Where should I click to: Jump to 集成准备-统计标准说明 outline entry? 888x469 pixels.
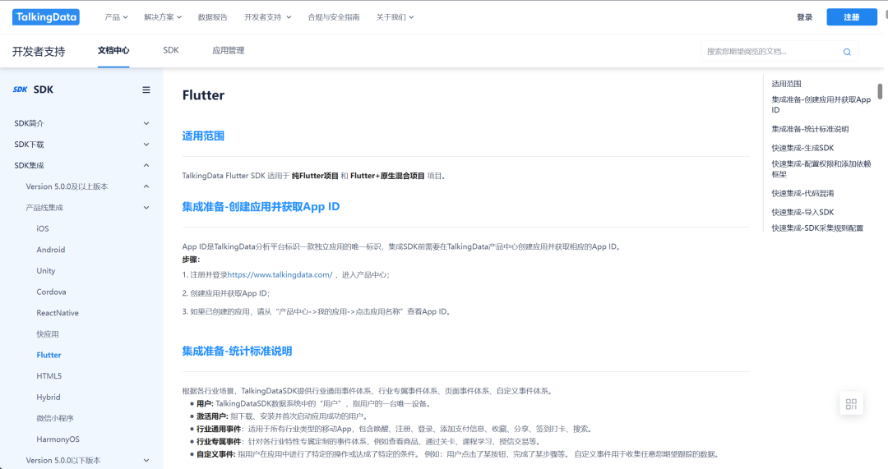[x=810, y=129]
